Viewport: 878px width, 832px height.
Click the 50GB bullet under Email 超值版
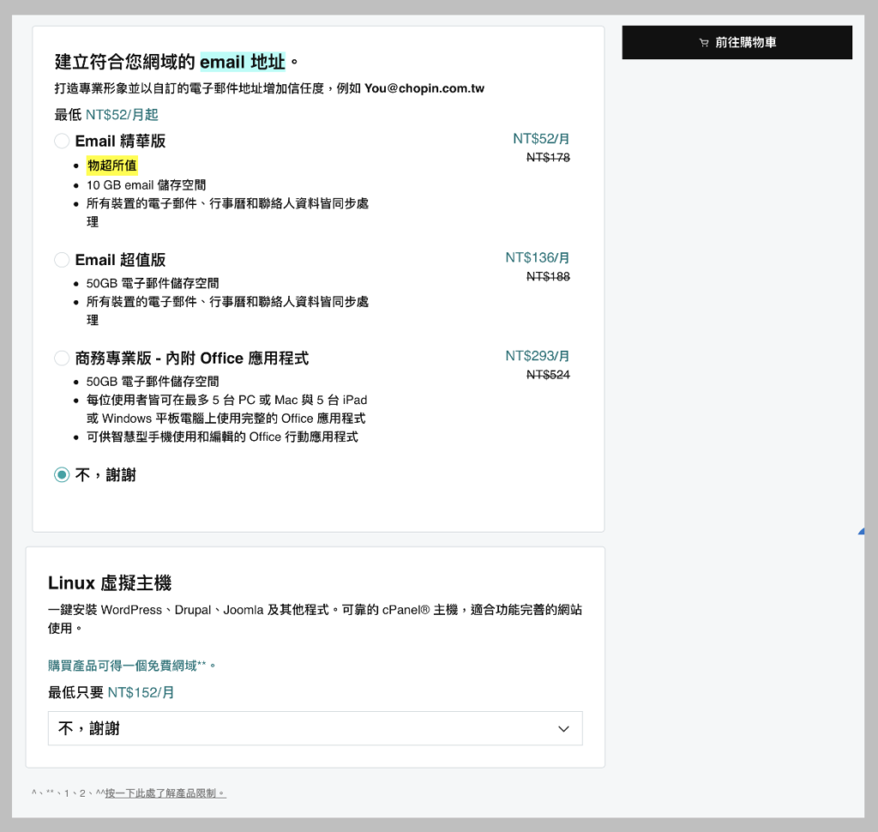pyautogui.click(x=153, y=284)
